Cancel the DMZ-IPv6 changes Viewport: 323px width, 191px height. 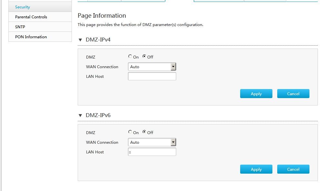pyautogui.click(x=293, y=169)
